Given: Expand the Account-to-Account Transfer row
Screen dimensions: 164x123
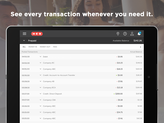Looking at the screenshot, I should click(x=40, y=75).
